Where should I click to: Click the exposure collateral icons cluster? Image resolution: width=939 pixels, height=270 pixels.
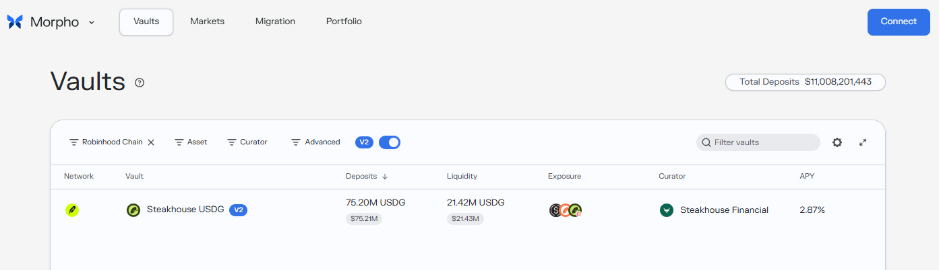pos(566,210)
